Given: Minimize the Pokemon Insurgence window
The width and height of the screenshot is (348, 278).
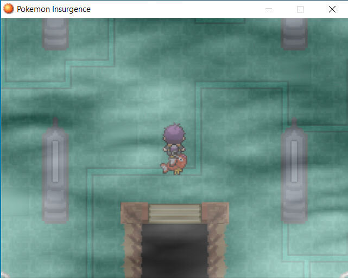Looking at the screenshot, I should 269,9.
